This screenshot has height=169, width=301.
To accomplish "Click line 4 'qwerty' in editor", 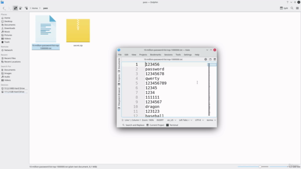I will click(152, 78).
